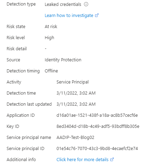
Task: Click the Detection time date value
Action: [76, 93]
